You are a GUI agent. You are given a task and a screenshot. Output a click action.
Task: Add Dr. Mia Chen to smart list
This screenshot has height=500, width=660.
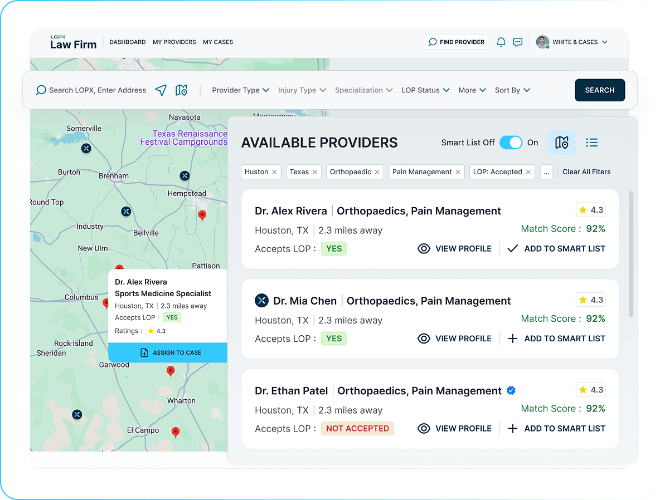(556, 339)
